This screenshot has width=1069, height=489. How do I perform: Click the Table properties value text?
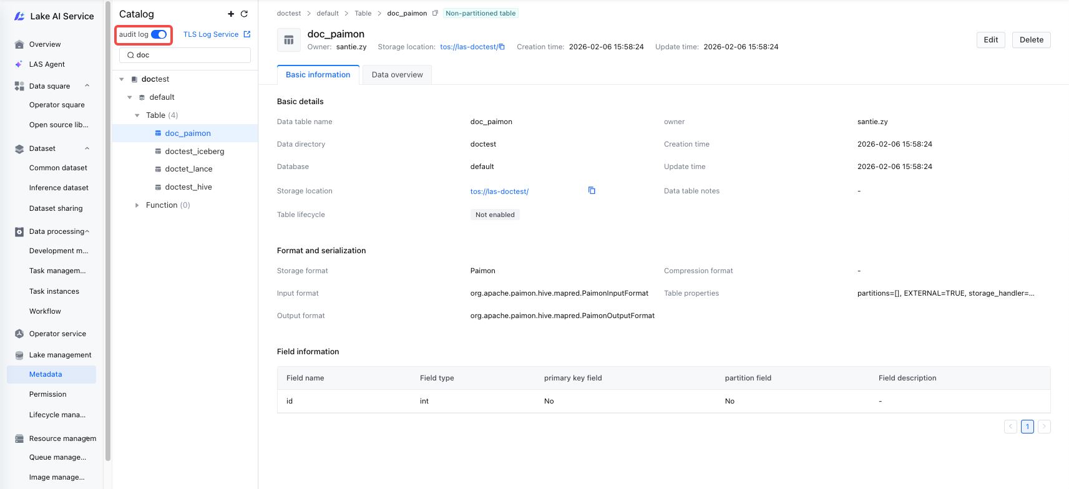pos(945,293)
